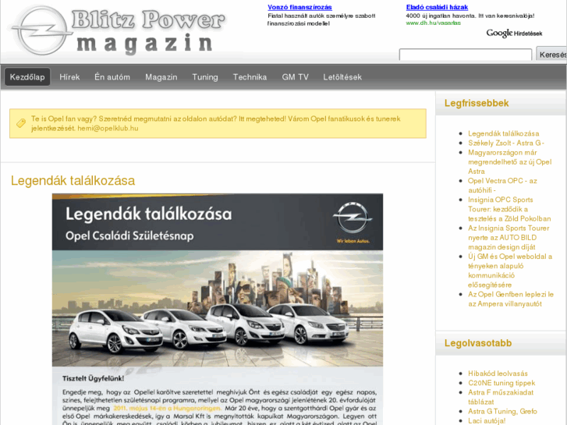
Task: Open Opel Vectra OPC autóhifi link
Action: [x=502, y=185]
